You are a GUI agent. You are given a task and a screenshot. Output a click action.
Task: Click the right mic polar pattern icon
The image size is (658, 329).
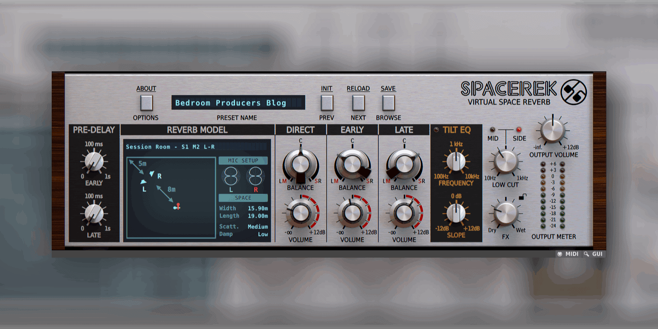pos(256,176)
